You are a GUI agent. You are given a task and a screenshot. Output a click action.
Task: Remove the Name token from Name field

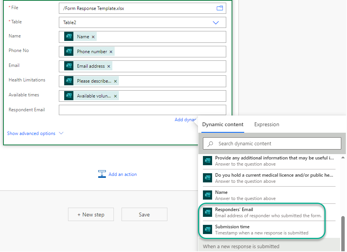pos(93,37)
